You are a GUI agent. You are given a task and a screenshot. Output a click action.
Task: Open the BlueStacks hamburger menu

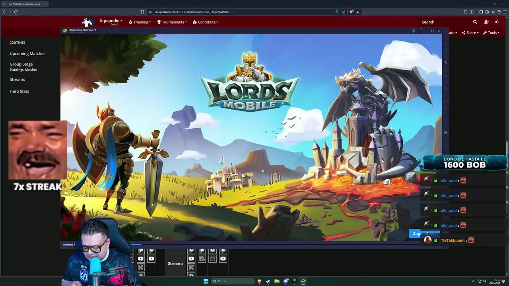pos(420,31)
